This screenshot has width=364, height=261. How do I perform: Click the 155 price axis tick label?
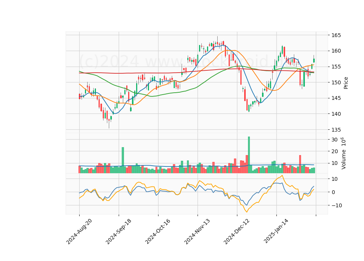coord(336,67)
